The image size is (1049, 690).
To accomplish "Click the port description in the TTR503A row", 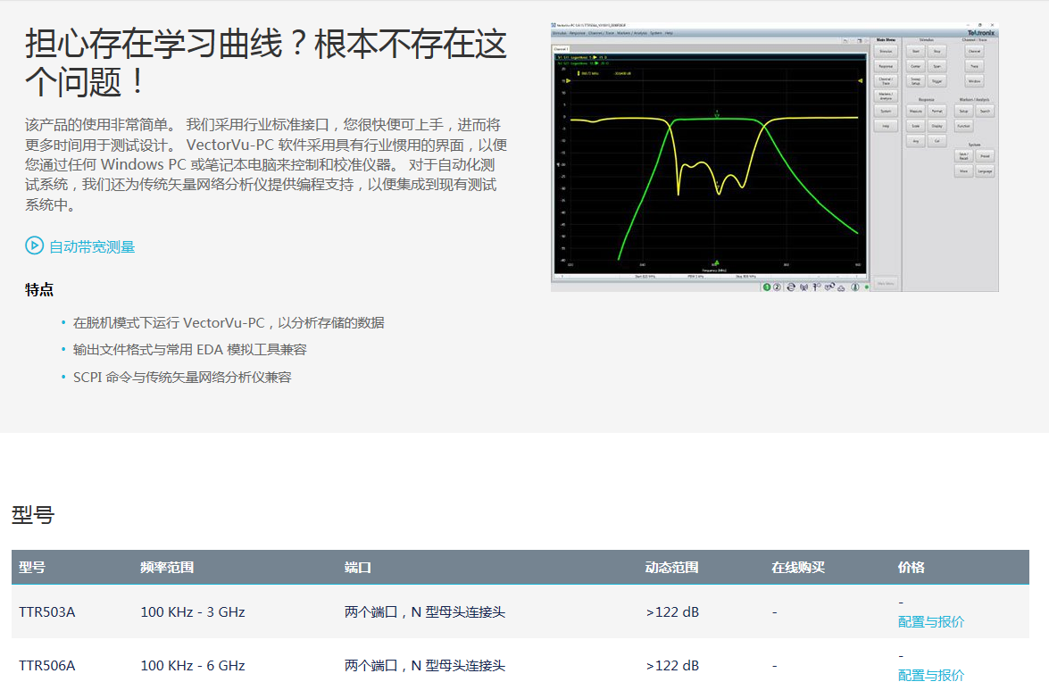I will 425,611.
